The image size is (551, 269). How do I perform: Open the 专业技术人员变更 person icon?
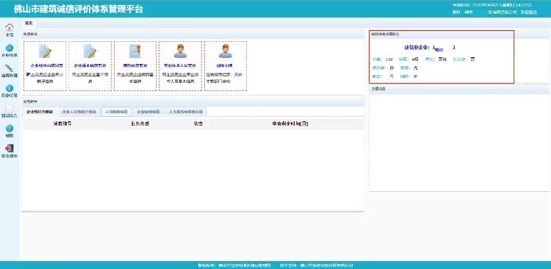[x=180, y=51]
